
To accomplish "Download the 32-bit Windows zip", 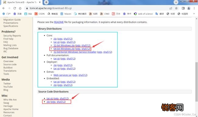I will click(64, 45).
